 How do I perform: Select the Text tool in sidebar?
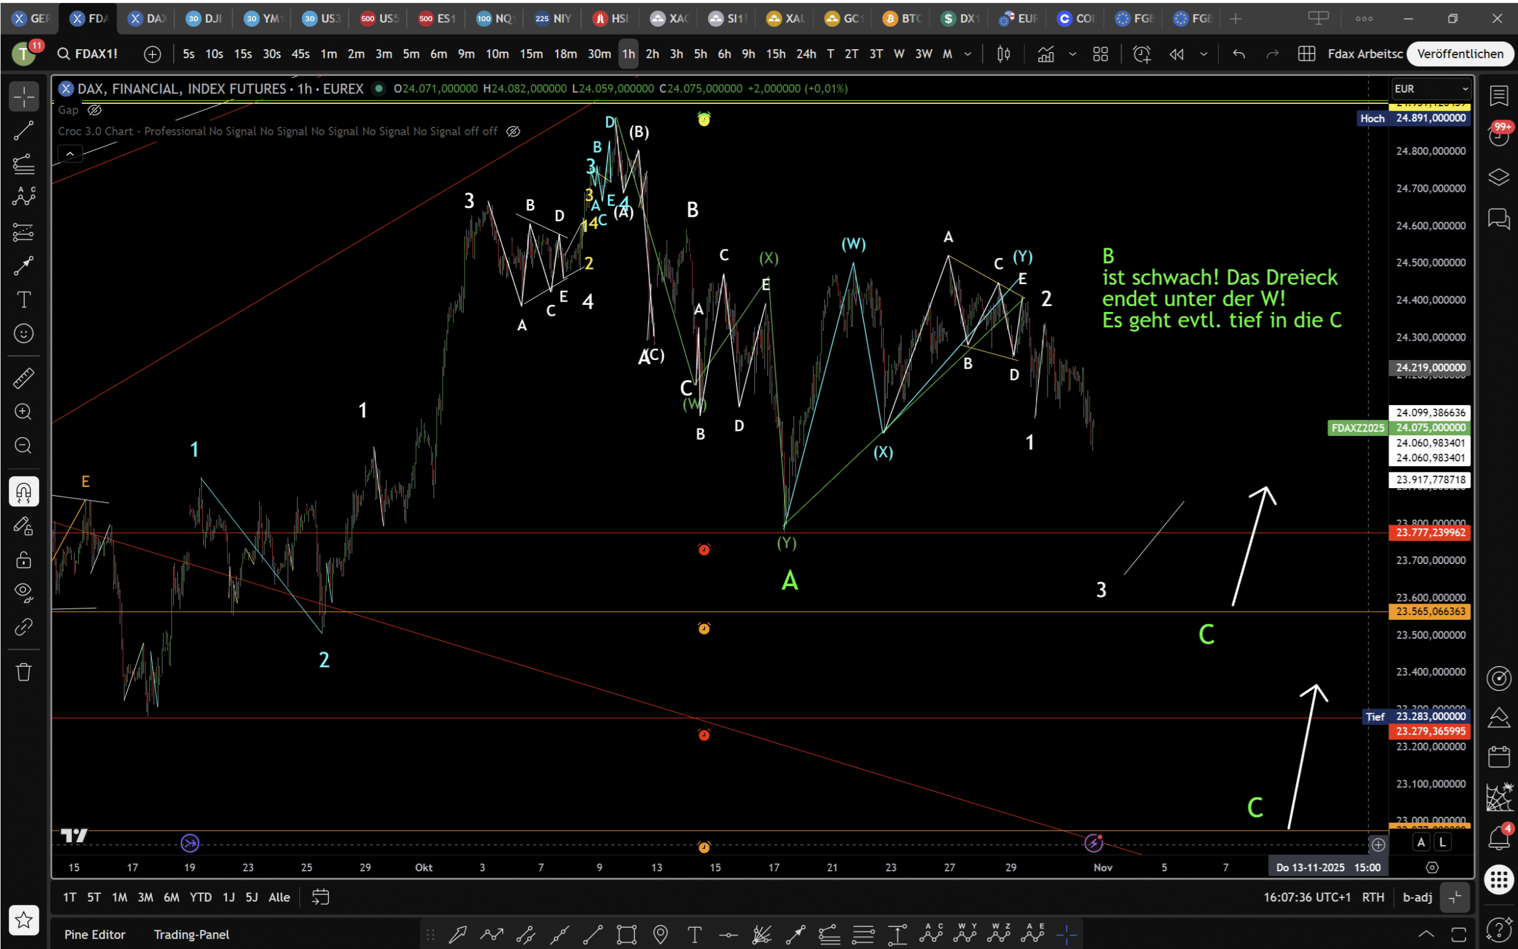tap(23, 299)
